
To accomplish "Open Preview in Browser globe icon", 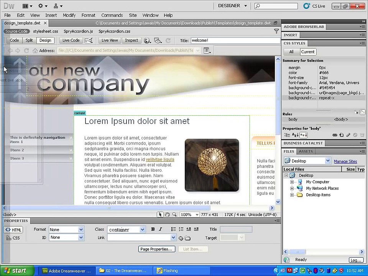I will [147, 40].
